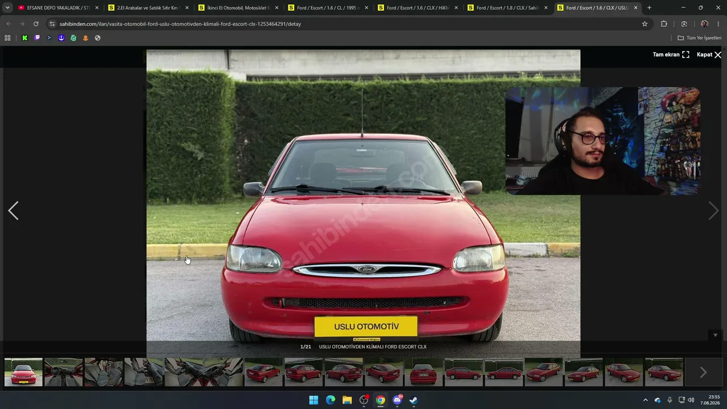Open a new browser tab

(649, 8)
